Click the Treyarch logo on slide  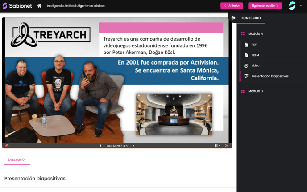pyautogui.click(x=50, y=35)
